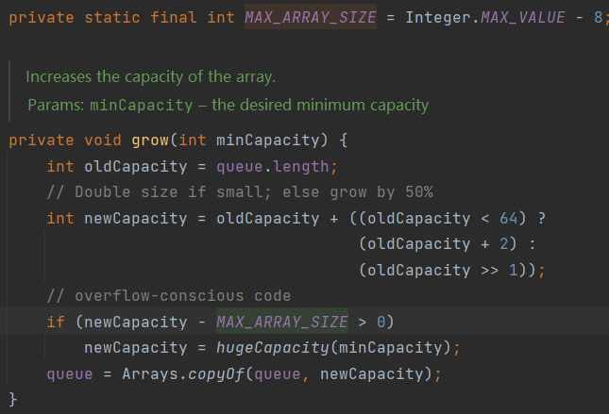Click MAX_ARRAY_SIZE in the constant declaration
Viewport: 609px width, 414px height.
coord(311,18)
